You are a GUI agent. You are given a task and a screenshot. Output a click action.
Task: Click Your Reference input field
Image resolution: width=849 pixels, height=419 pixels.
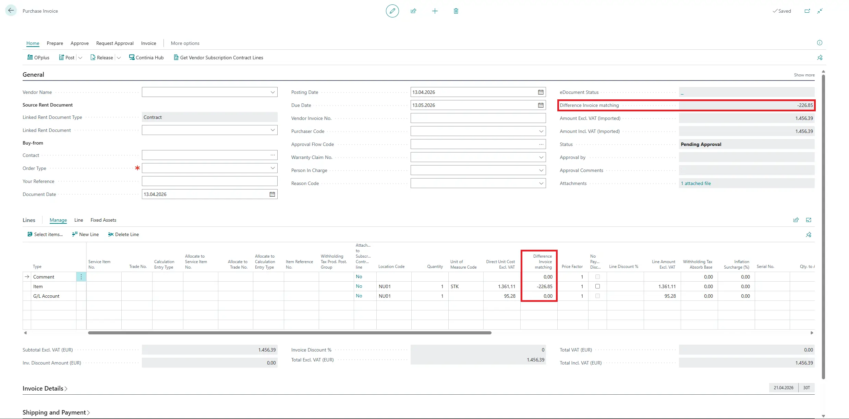click(x=209, y=181)
